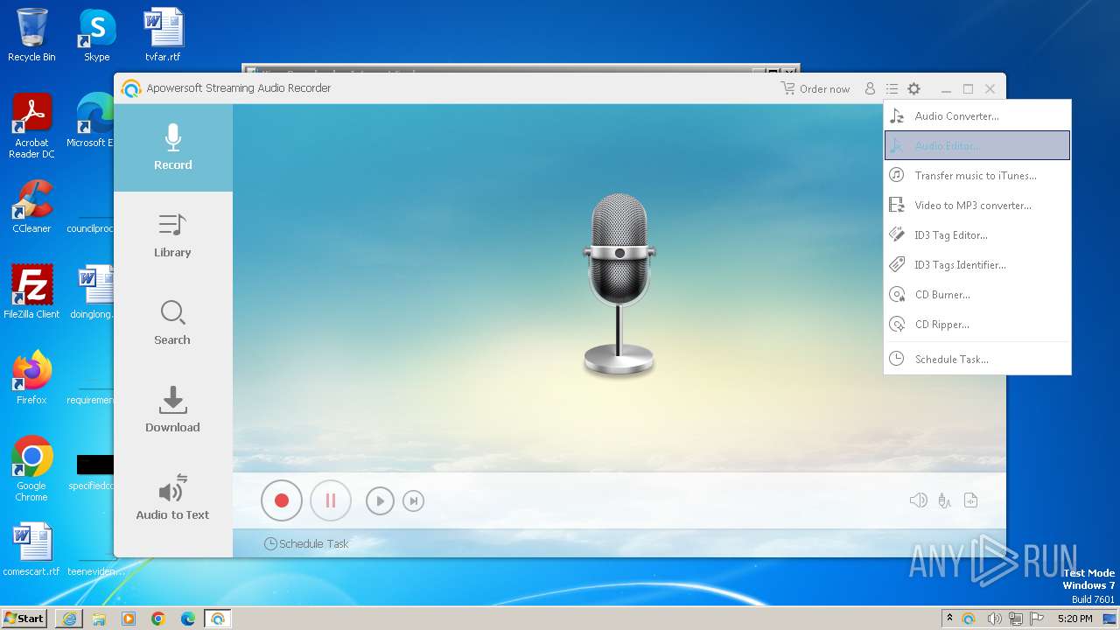Image resolution: width=1120 pixels, height=630 pixels.
Task: Open the Action Center flag icon
Action: click(x=1037, y=619)
